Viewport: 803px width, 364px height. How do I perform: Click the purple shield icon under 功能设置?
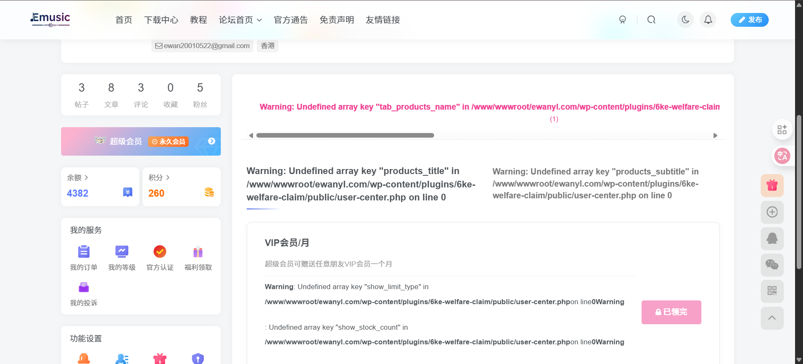click(x=198, y=359)
